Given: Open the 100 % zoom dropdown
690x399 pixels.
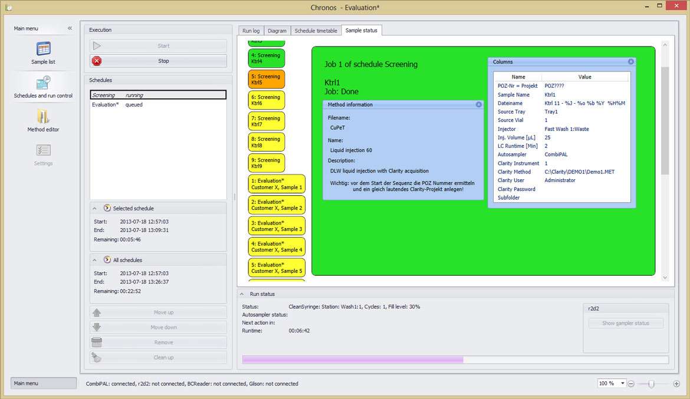Looking at the screenshot, I should pyautogui.click(x=622, y=384).
